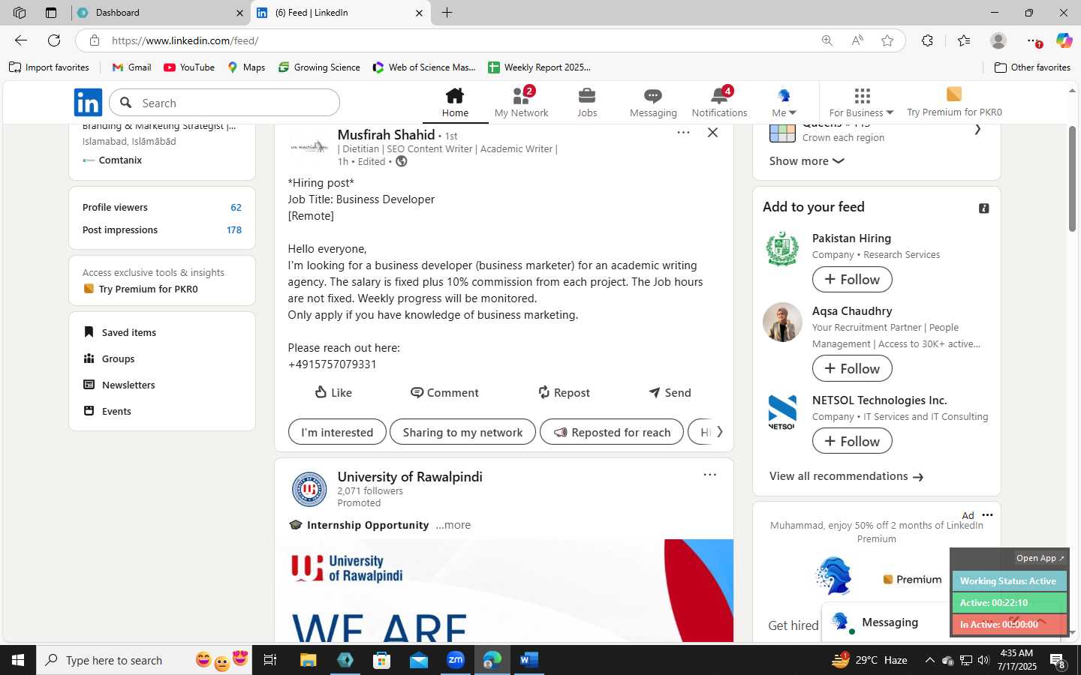Open the Queens game chevron

977,130
